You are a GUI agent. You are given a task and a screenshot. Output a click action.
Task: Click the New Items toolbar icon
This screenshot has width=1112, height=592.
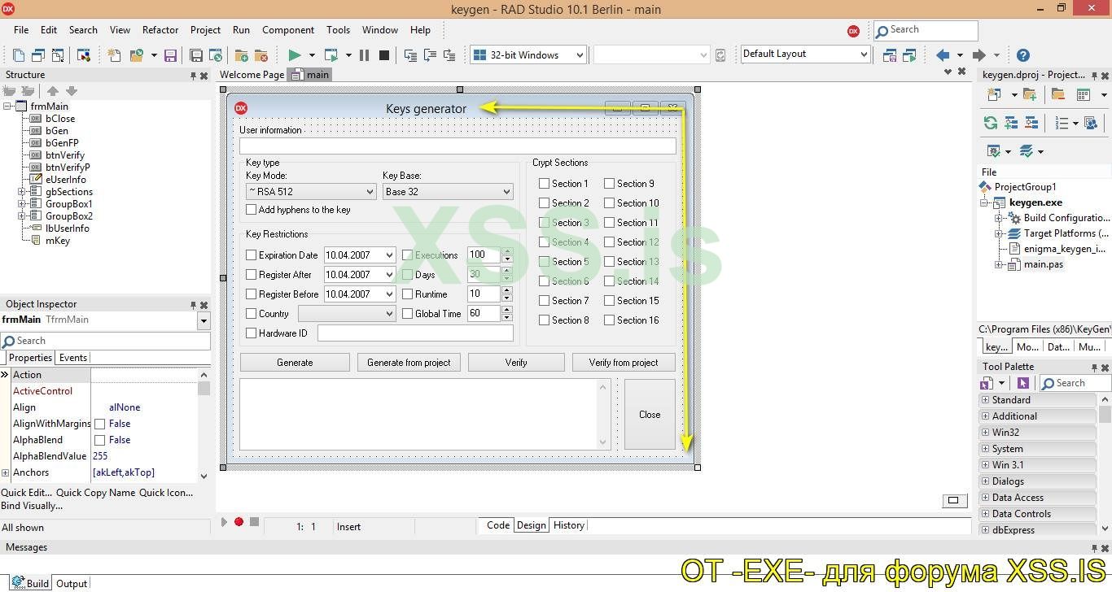tap(114, 55)
